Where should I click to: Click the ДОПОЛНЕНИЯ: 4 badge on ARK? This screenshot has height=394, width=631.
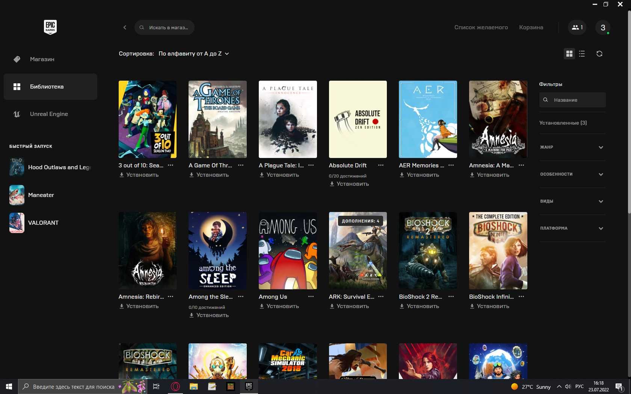[361, 221]
